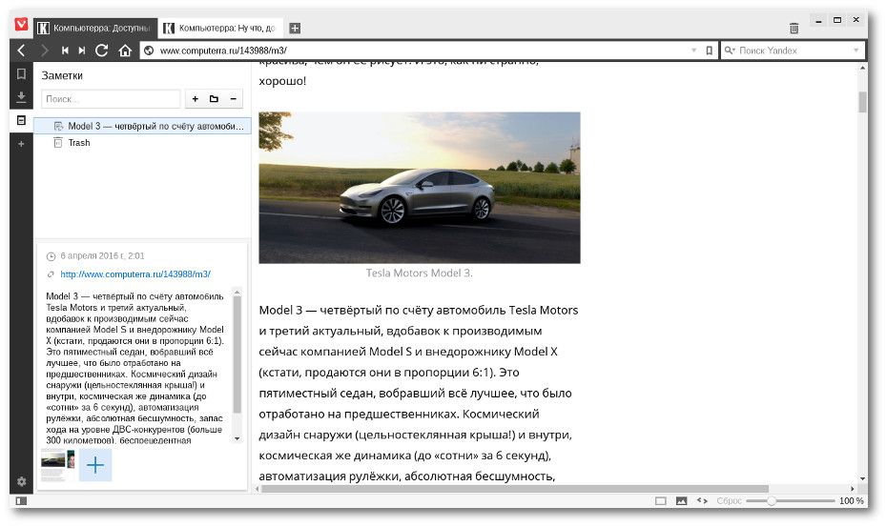
Task: Open a new tab
Action: tap(295, 28)
